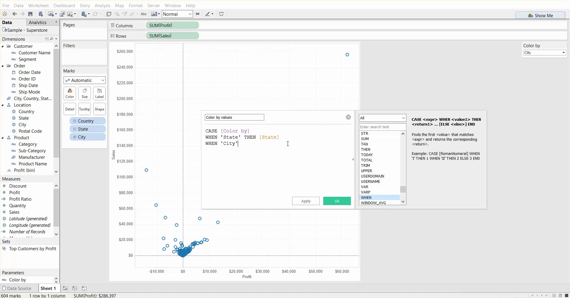570x298 pixels.
Task: Open the function category All dropdown
Action: tap(382, 118)
